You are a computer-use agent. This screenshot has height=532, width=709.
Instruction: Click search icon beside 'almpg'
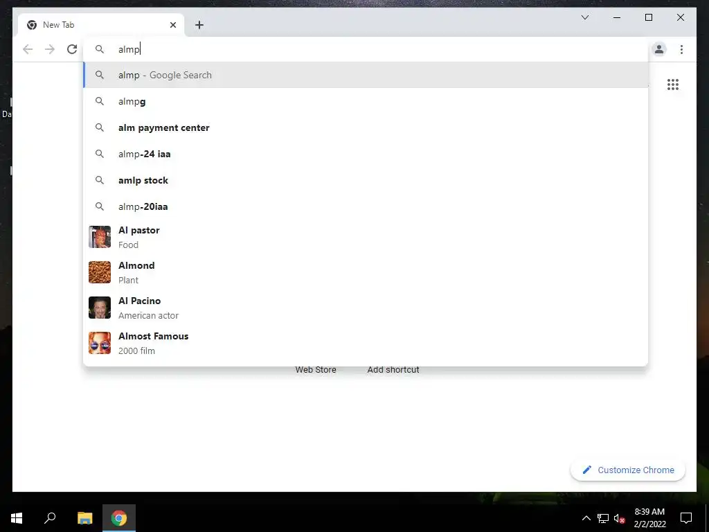[100, 101]
